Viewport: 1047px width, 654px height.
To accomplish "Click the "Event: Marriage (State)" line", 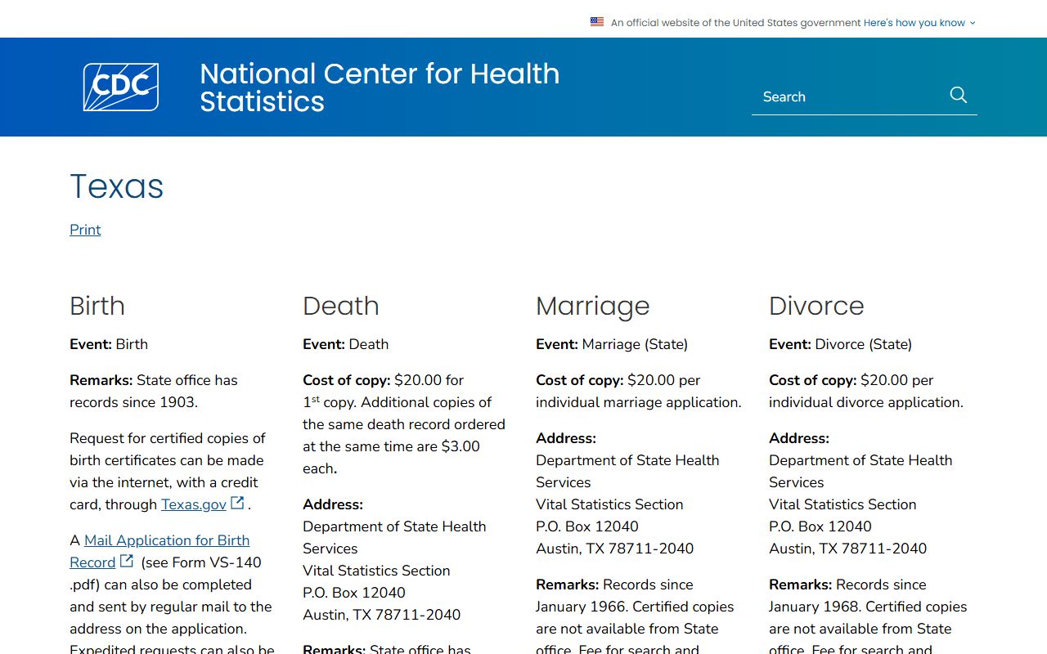I will (x=612, y=344).
